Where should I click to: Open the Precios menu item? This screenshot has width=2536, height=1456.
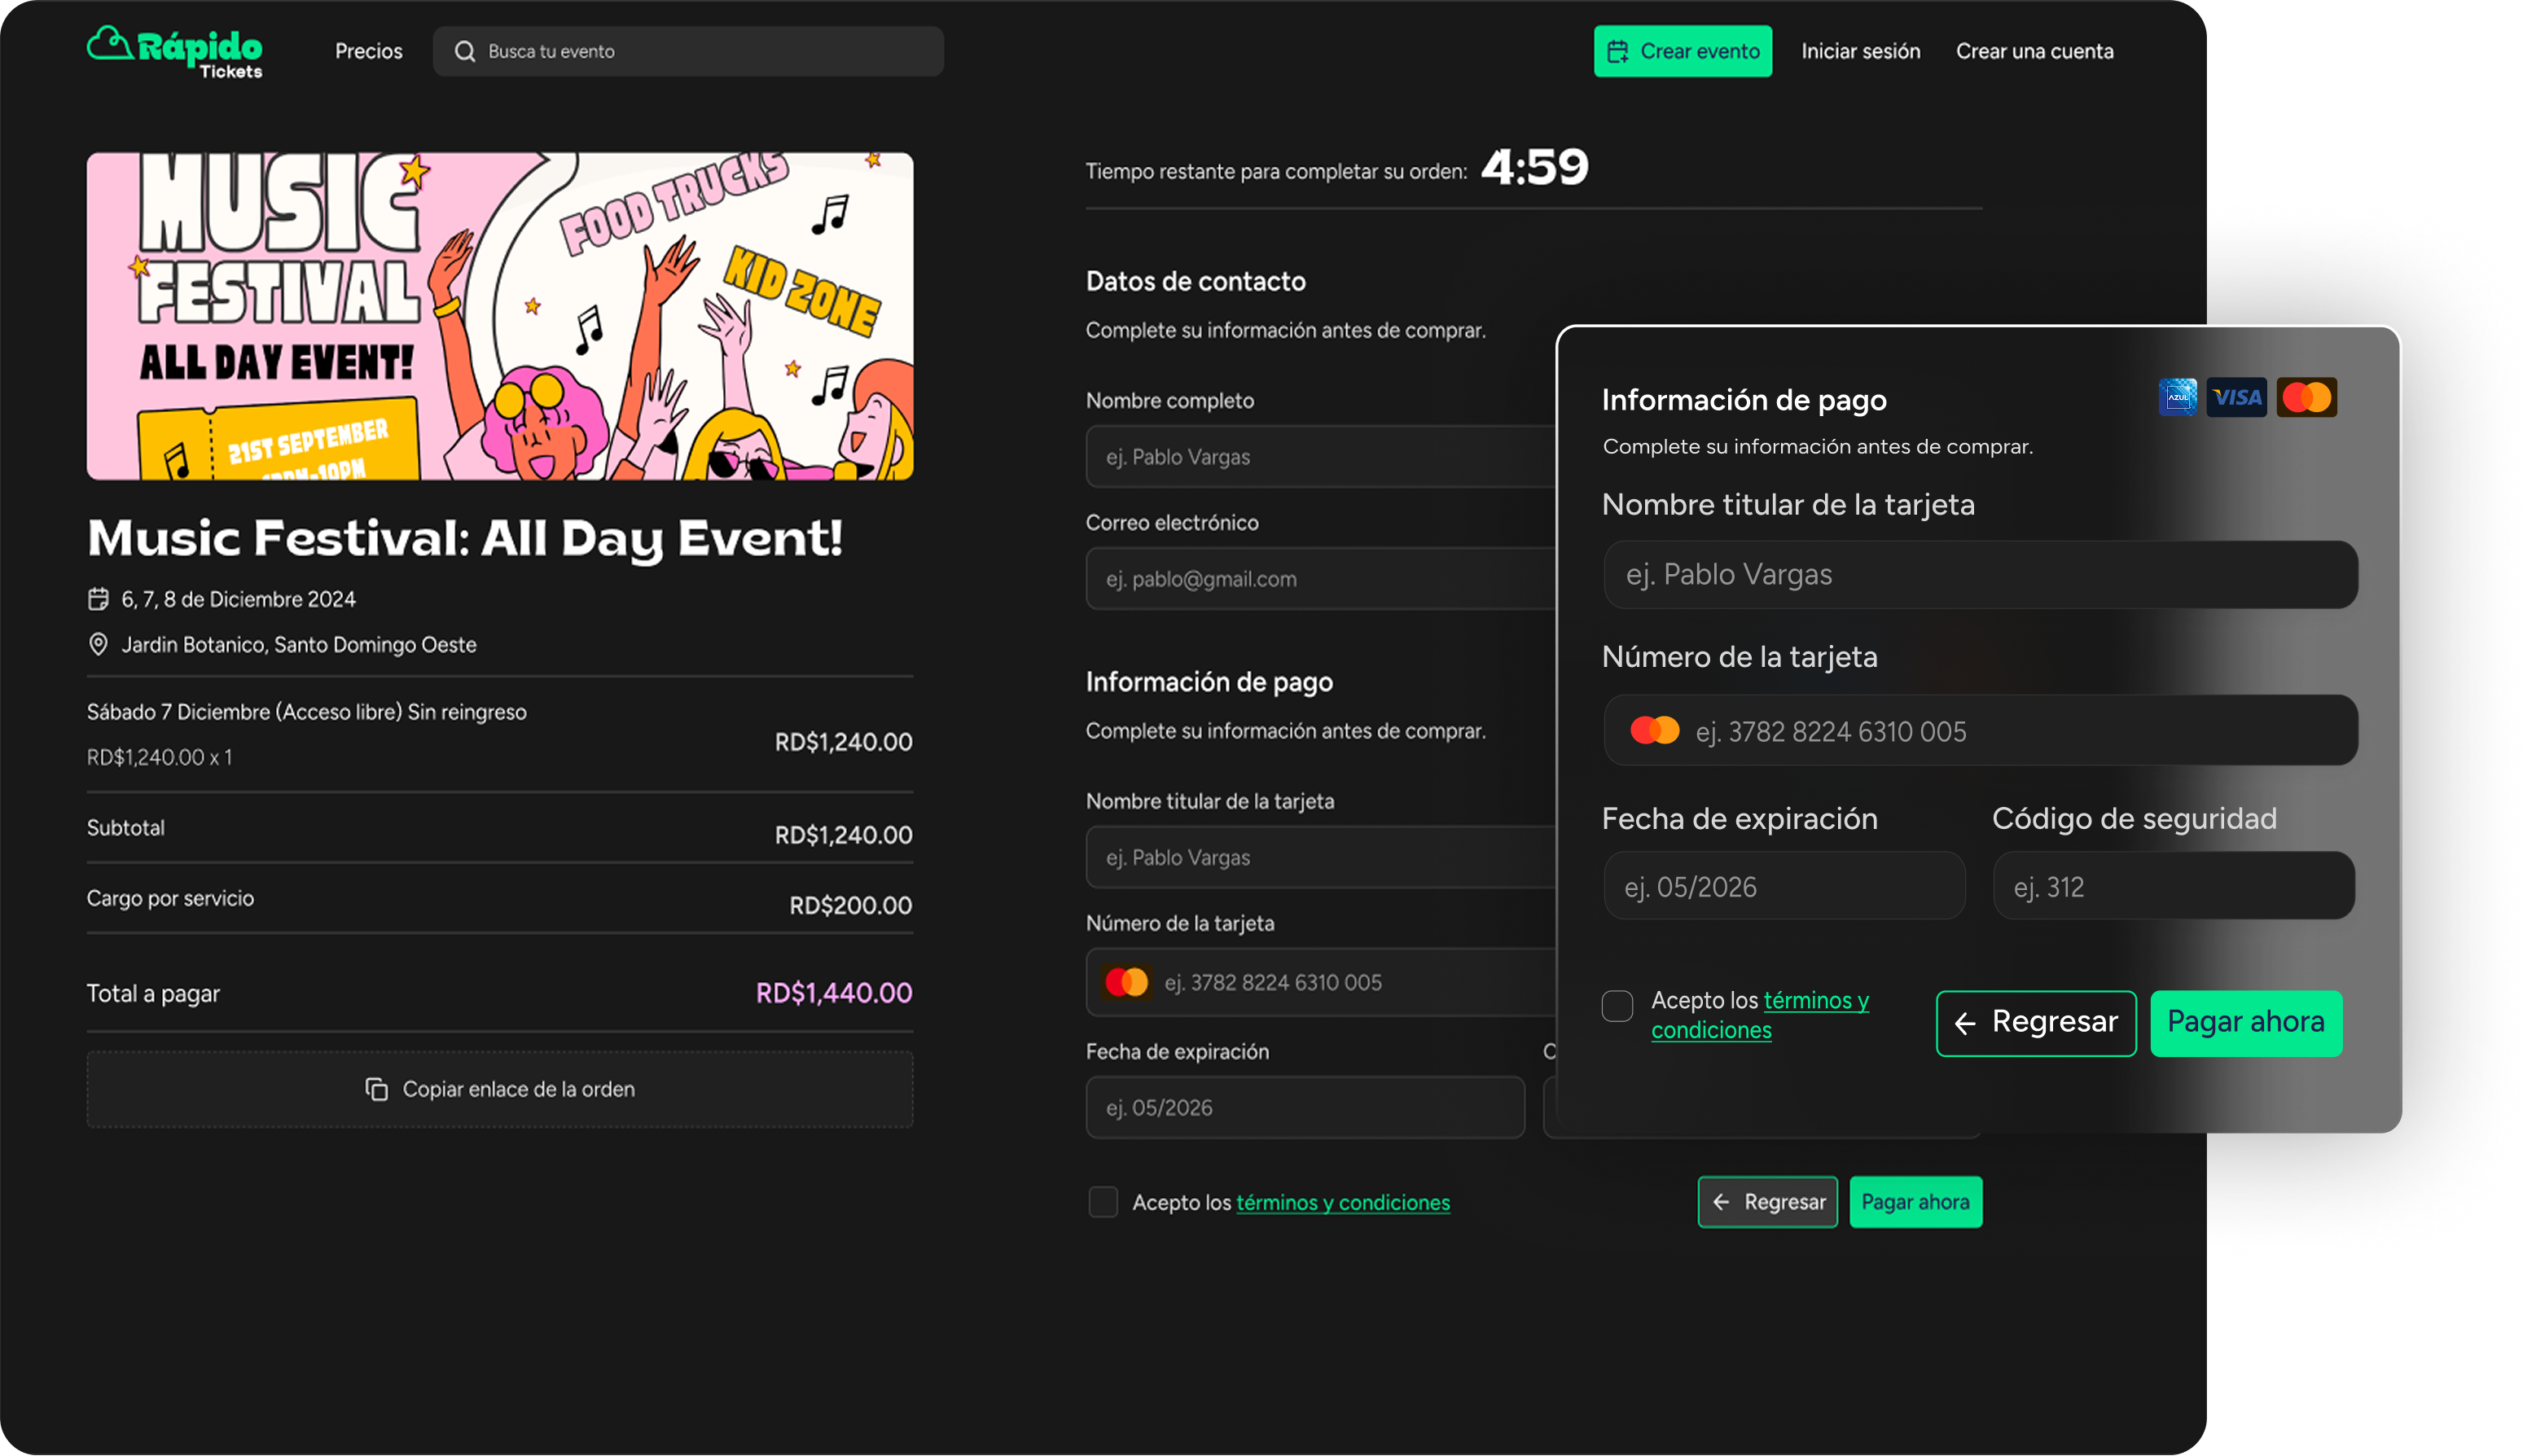point(368,51)
